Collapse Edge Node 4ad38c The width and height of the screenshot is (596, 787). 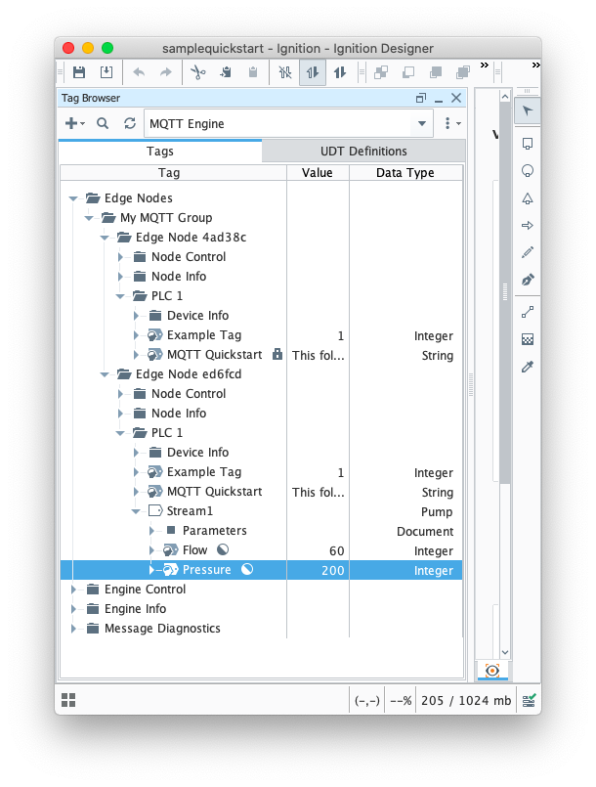pyautogui.click(x=105, y=238)
